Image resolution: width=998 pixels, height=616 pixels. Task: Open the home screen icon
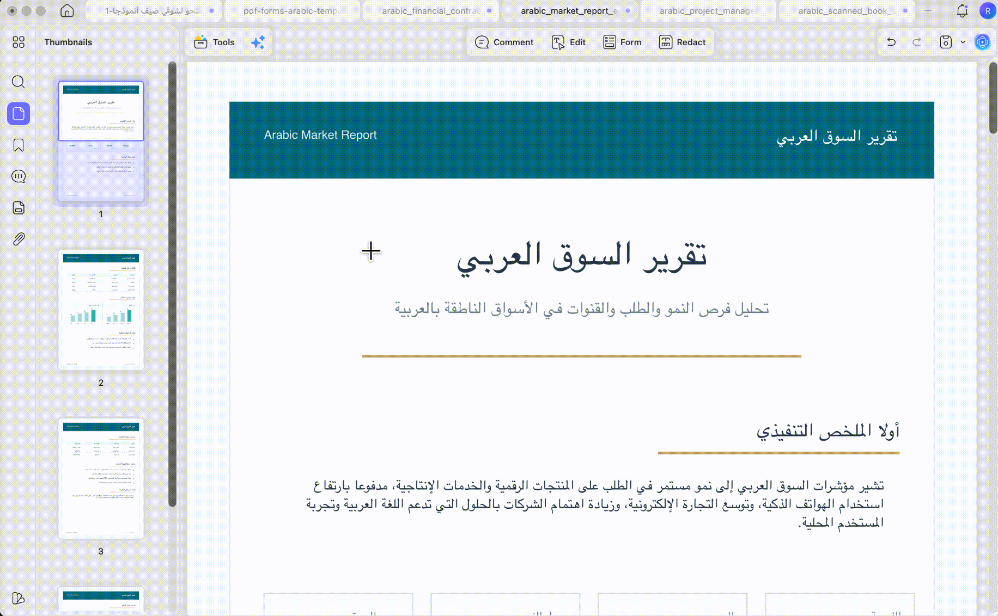(67, 11)
